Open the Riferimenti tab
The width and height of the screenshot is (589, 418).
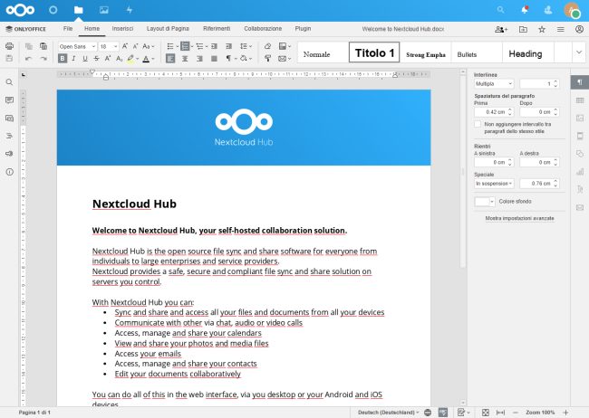click(x=217, y=29)
